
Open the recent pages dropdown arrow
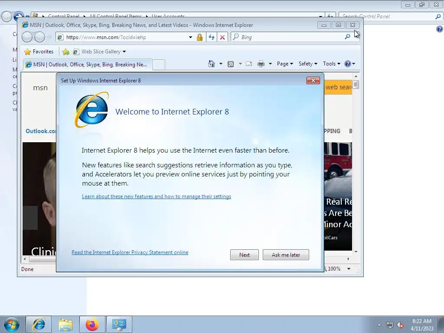pos(49,37)
